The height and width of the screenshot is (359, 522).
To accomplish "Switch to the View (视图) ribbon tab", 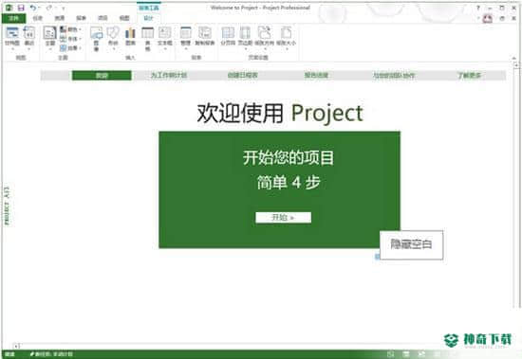I will (124, 18).
